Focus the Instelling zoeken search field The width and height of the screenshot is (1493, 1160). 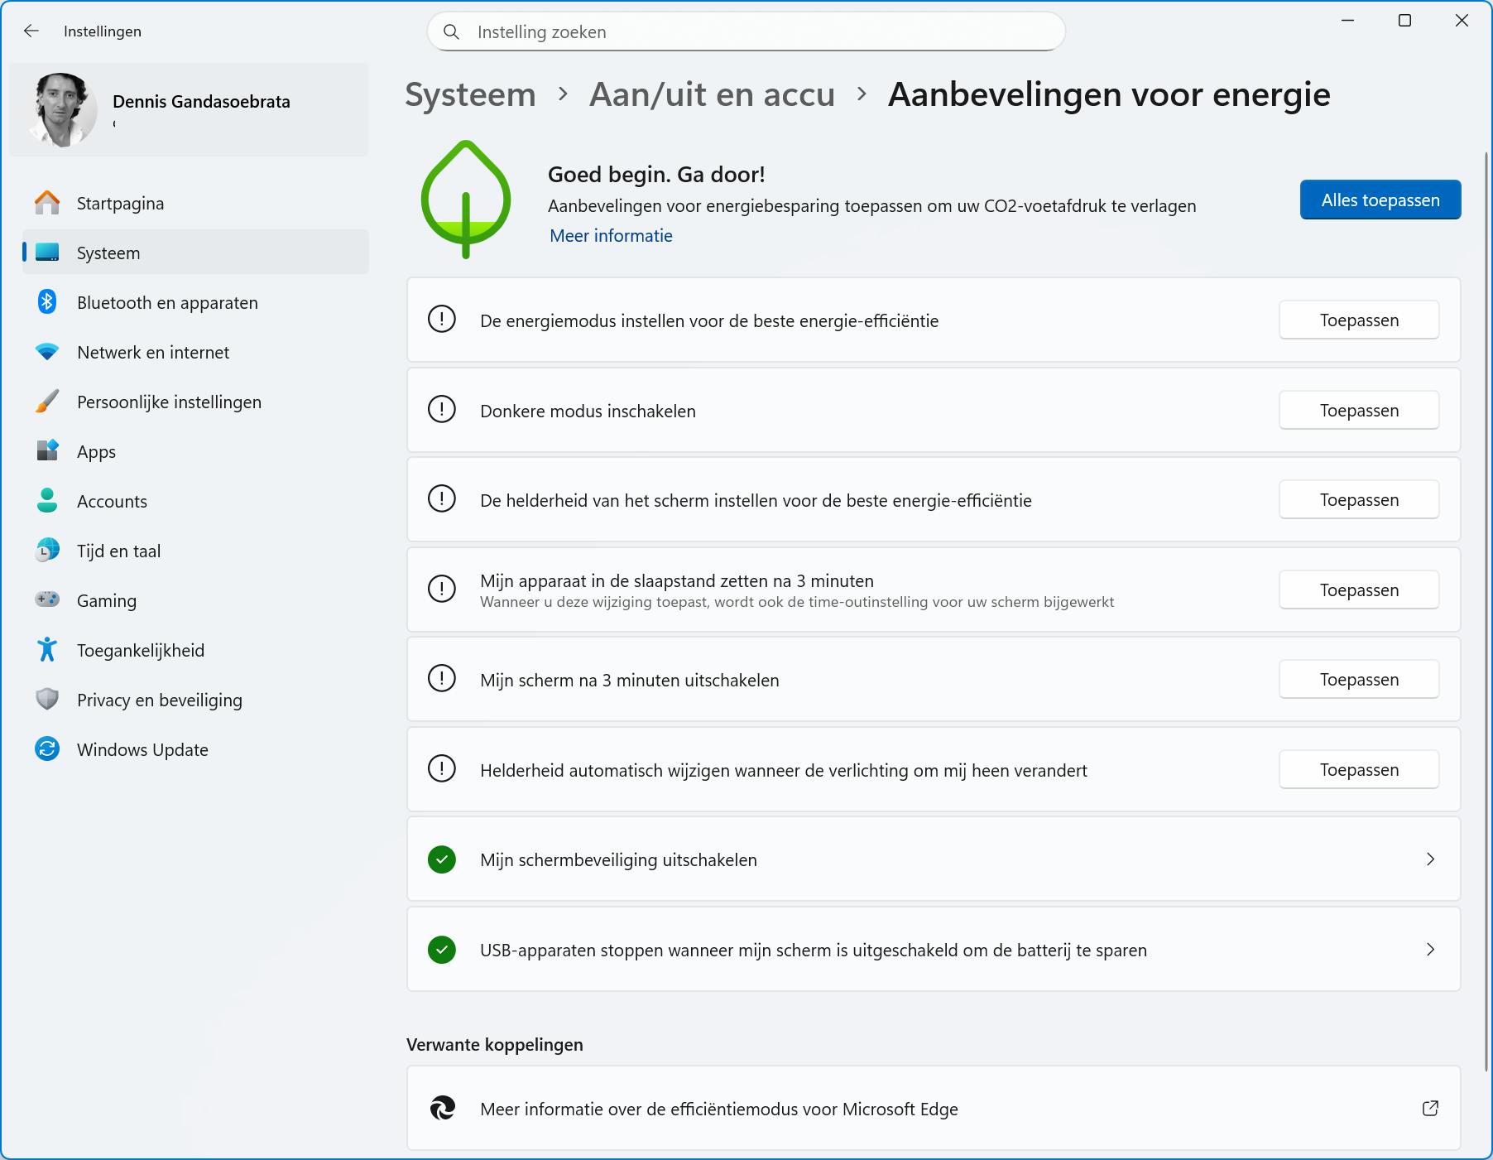[745, 32]
